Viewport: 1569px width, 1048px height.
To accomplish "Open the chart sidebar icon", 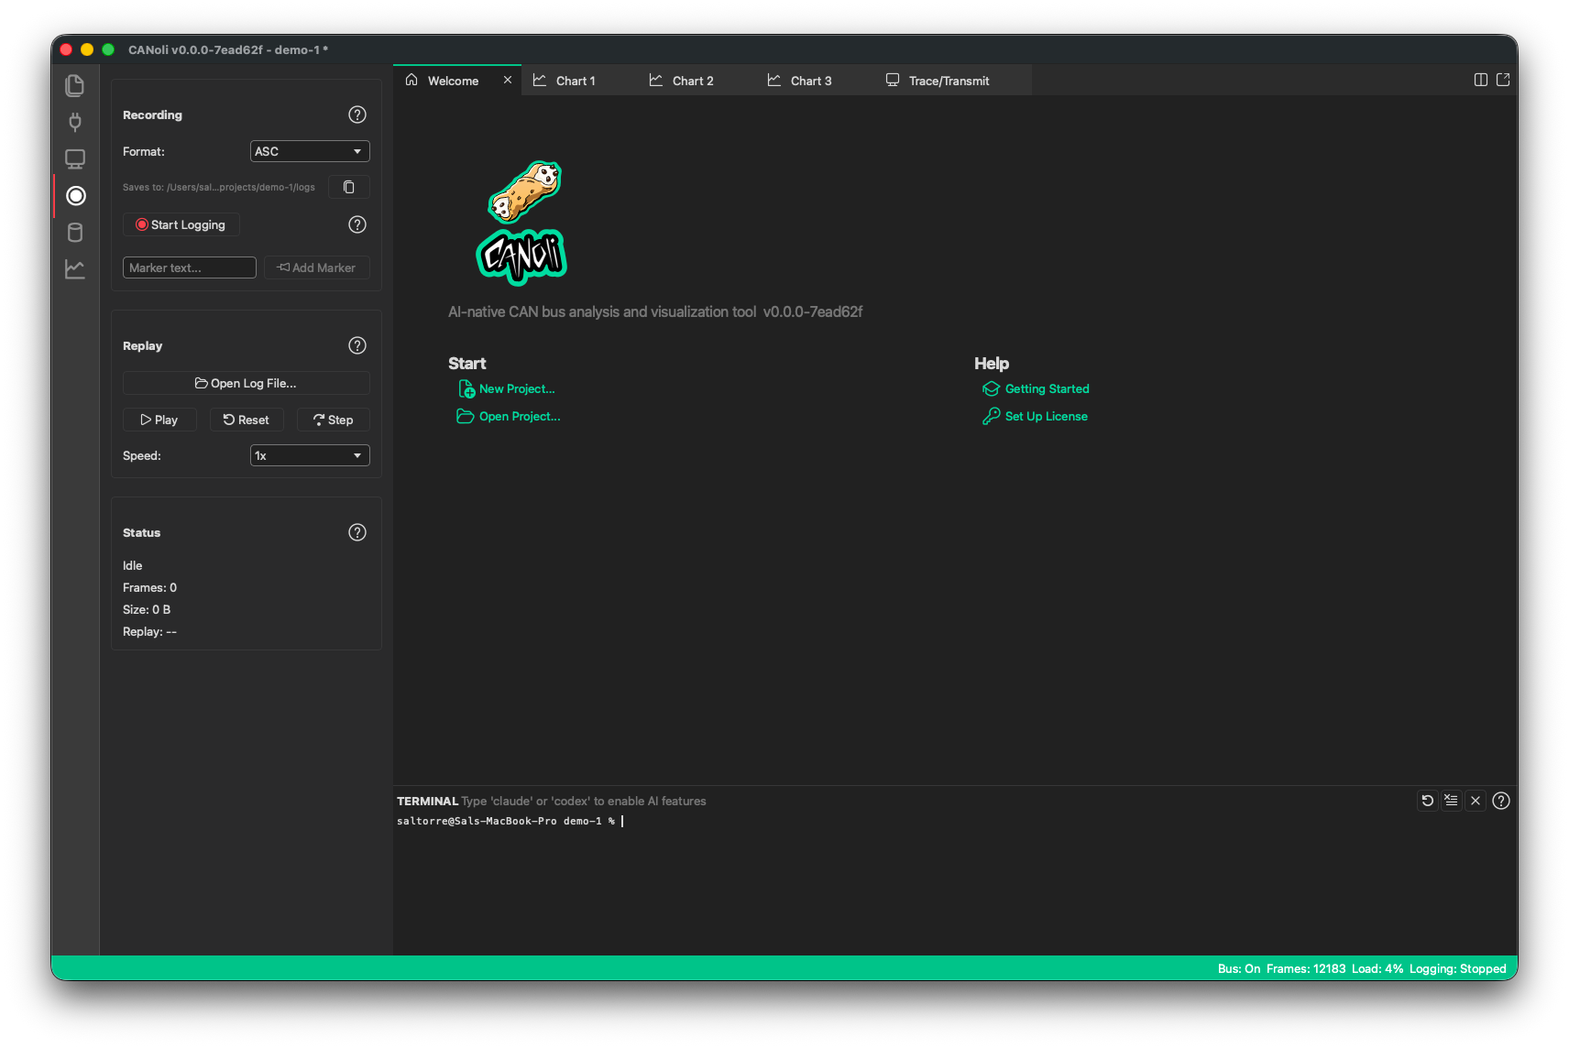I will tap(75, 269).
